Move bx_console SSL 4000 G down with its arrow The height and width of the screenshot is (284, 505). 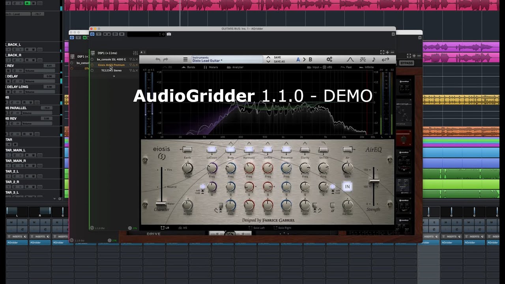tap(131, 59)
